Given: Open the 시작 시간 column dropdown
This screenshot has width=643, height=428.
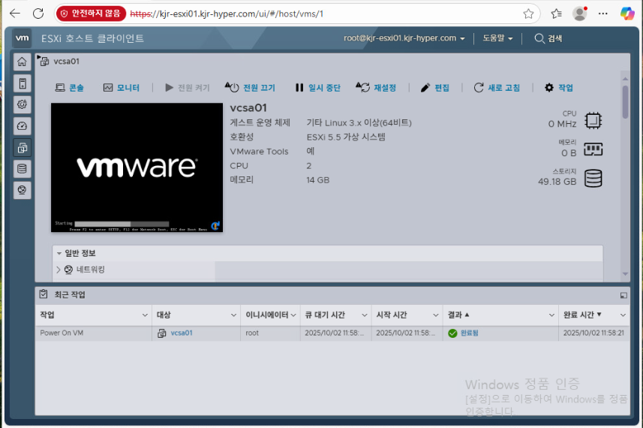Looking at the screenshot, I should (x=435, y=315).
